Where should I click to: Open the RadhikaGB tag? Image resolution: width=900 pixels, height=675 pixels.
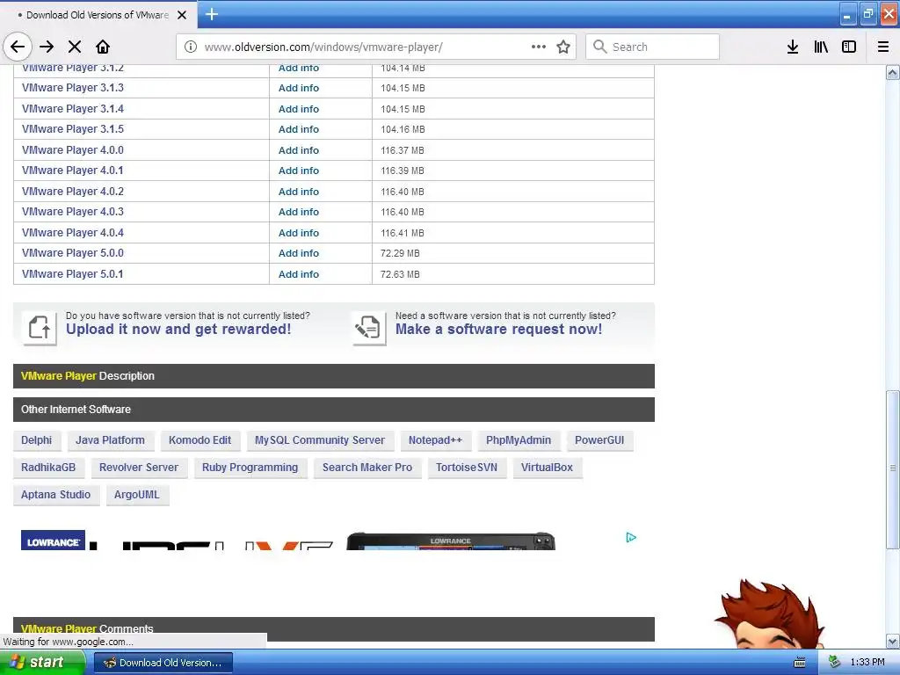click(48, 468)
